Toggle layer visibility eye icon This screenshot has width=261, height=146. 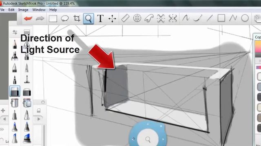pos(2,129)
